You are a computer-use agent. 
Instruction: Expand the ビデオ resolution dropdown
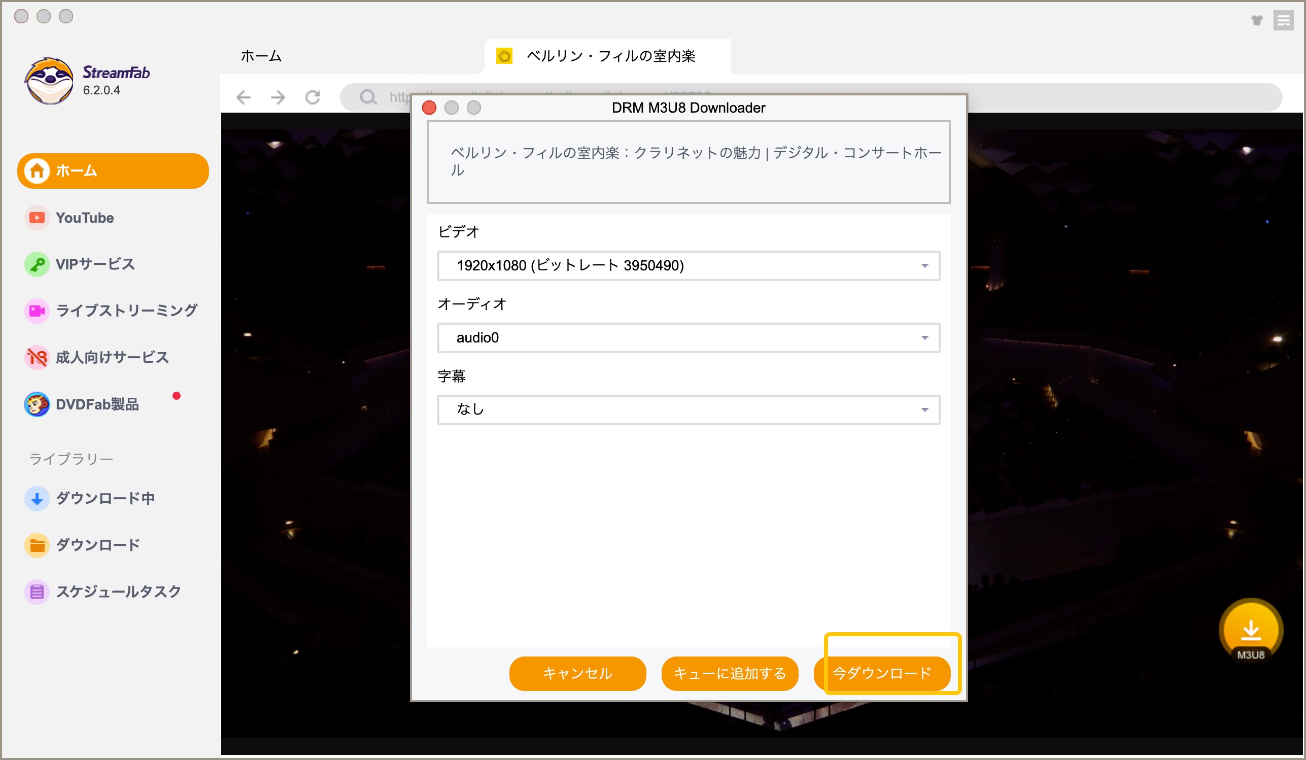coord(689,266)
